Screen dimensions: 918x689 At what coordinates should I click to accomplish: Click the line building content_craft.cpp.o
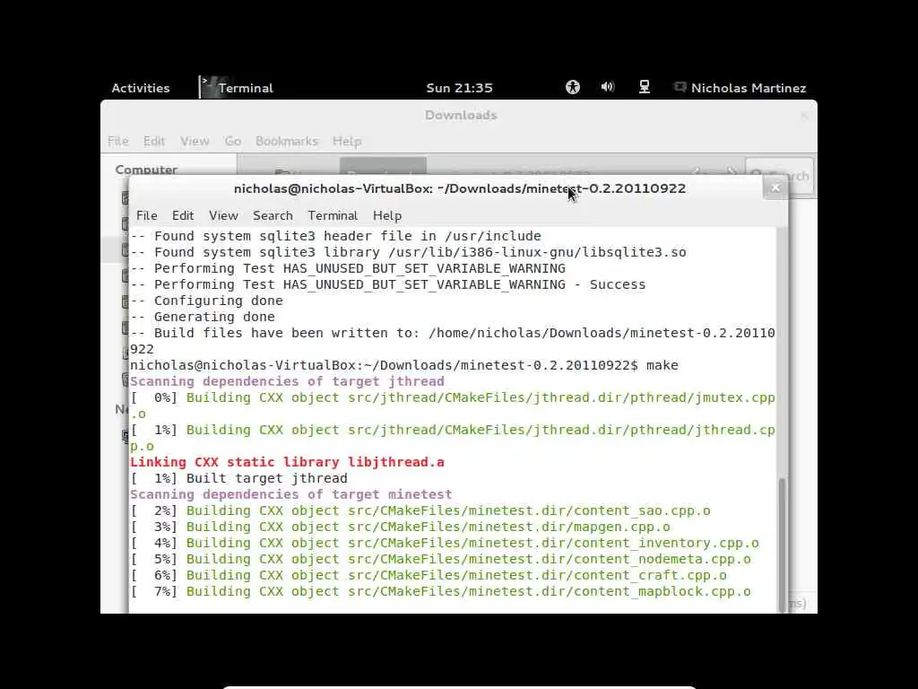(428, 575)
